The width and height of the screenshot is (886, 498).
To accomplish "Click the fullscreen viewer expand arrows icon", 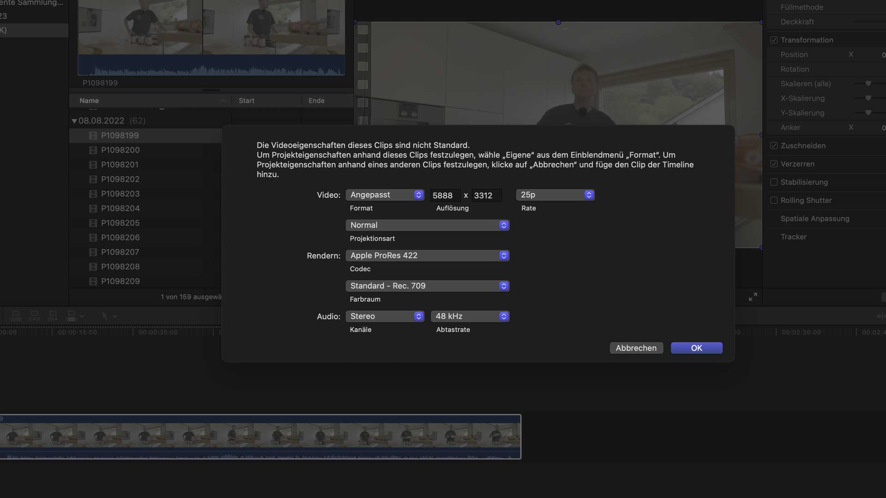I will click(753, 297).
